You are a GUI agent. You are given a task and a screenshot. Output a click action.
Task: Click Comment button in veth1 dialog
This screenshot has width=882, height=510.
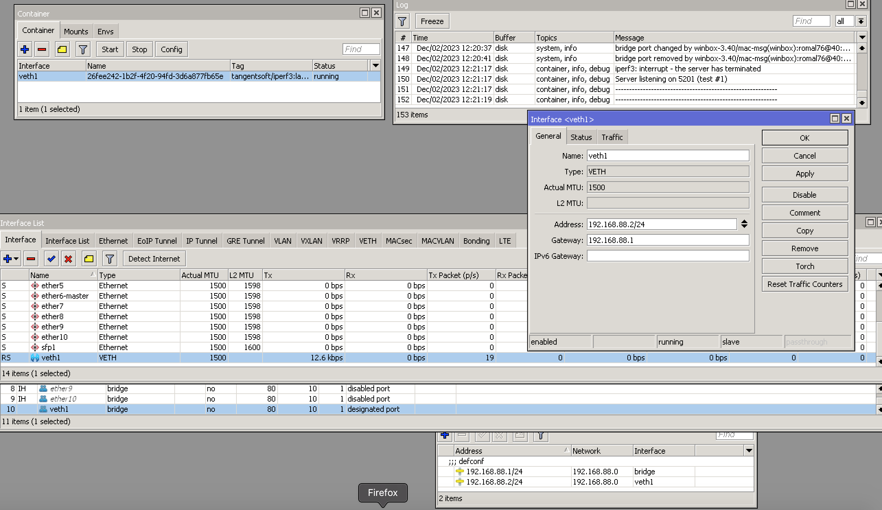[805, 213]
